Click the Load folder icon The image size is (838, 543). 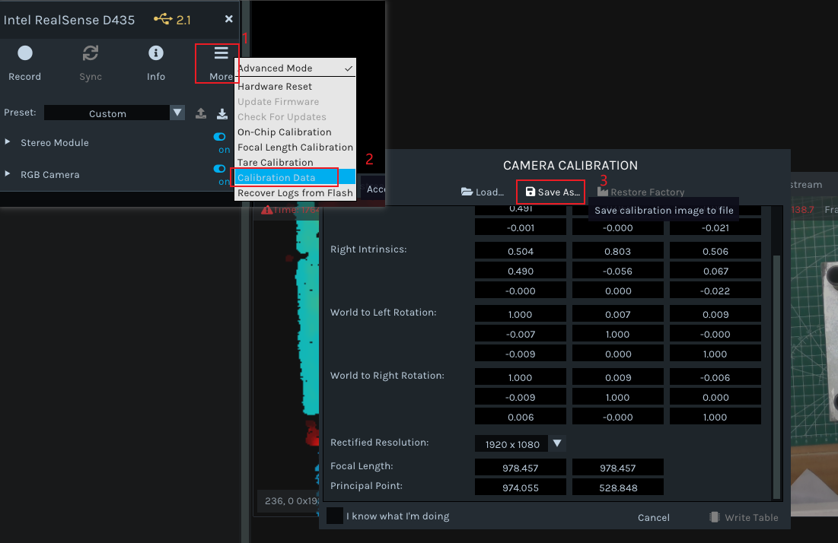467,192
